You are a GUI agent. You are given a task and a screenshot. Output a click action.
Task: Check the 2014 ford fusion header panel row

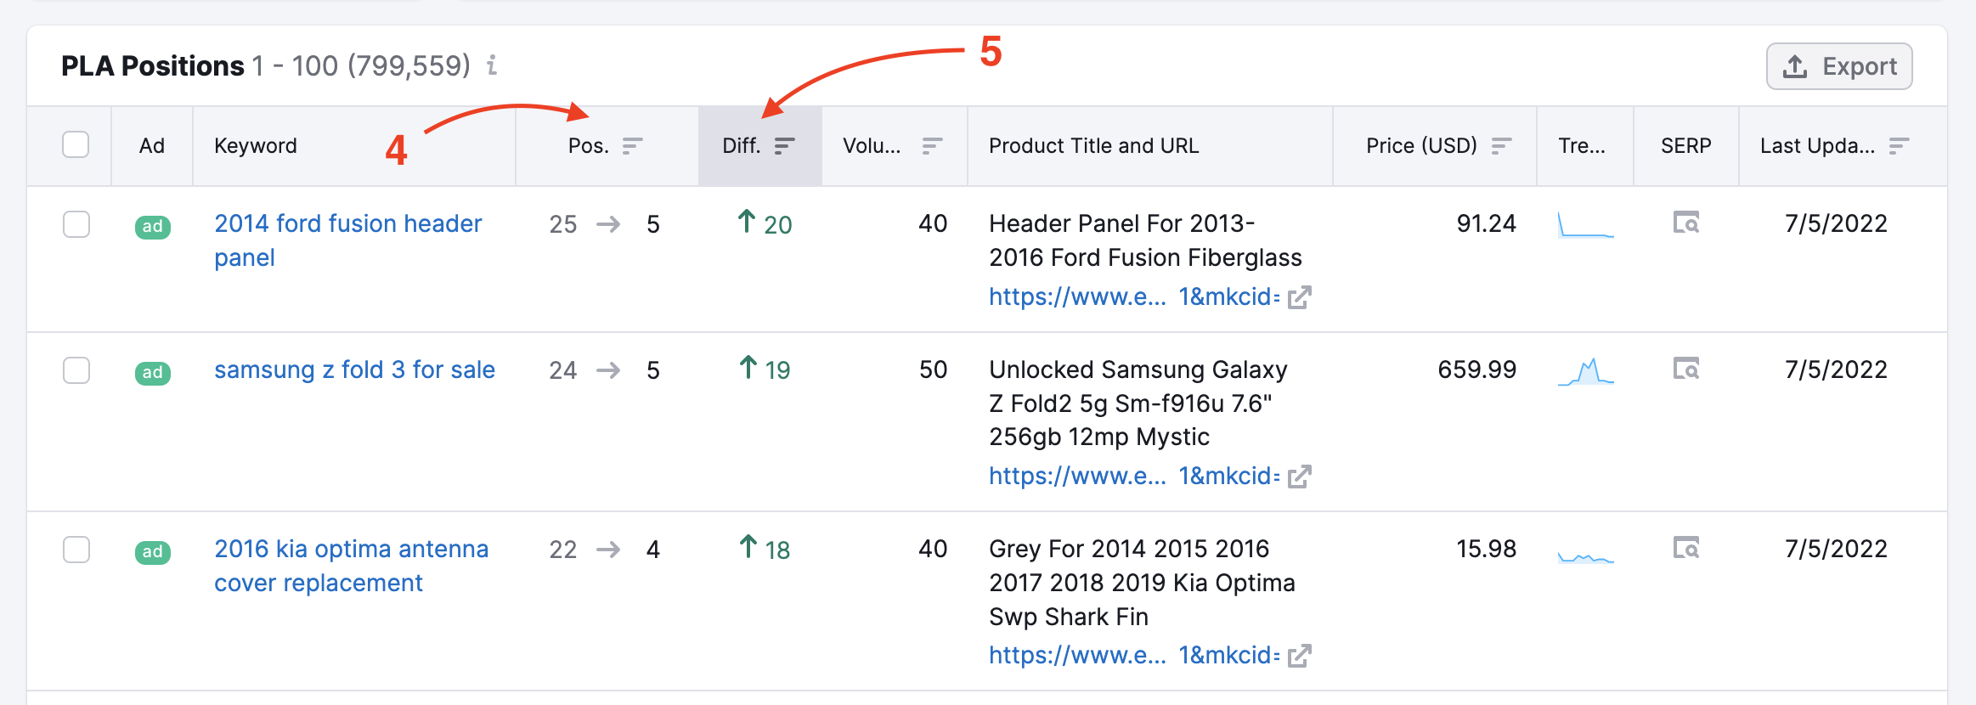point(76,224)
